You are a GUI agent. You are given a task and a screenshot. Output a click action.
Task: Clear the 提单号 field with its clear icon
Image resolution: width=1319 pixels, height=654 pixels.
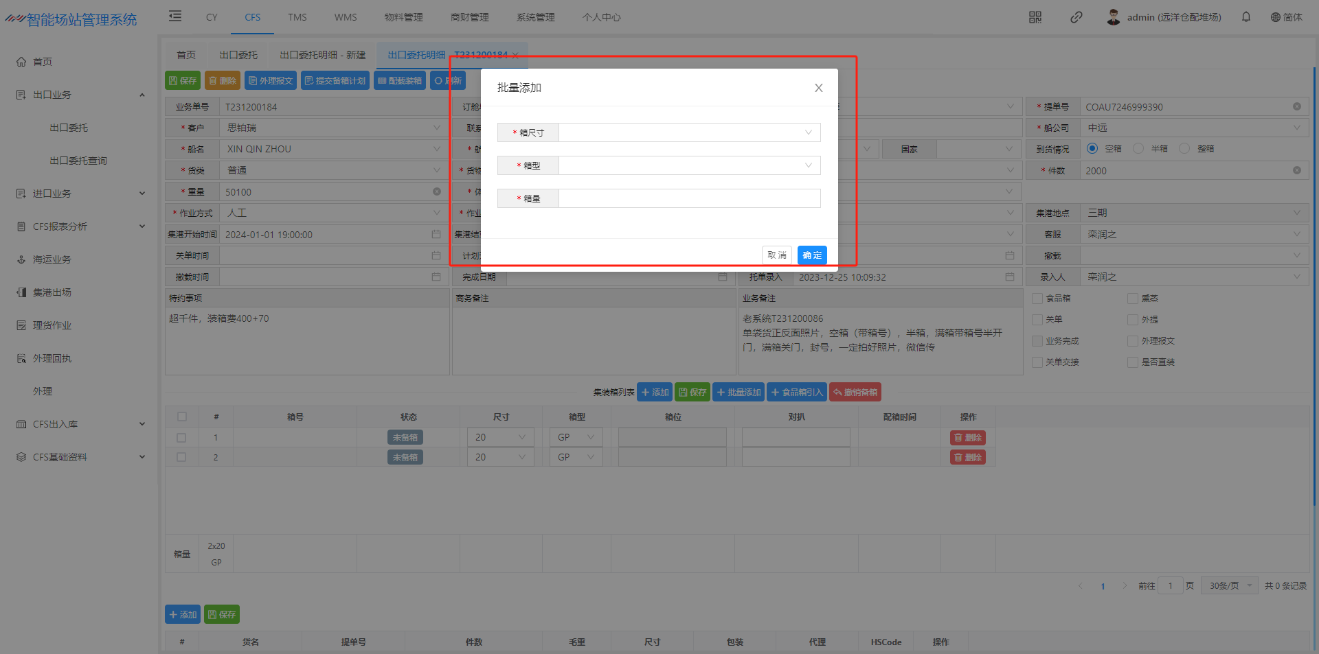pos(1297,107)
